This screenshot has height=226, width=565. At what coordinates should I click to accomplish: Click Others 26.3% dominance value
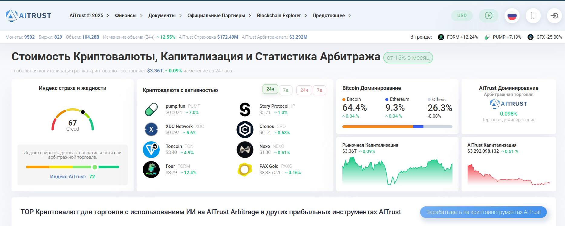coord(440,108)
